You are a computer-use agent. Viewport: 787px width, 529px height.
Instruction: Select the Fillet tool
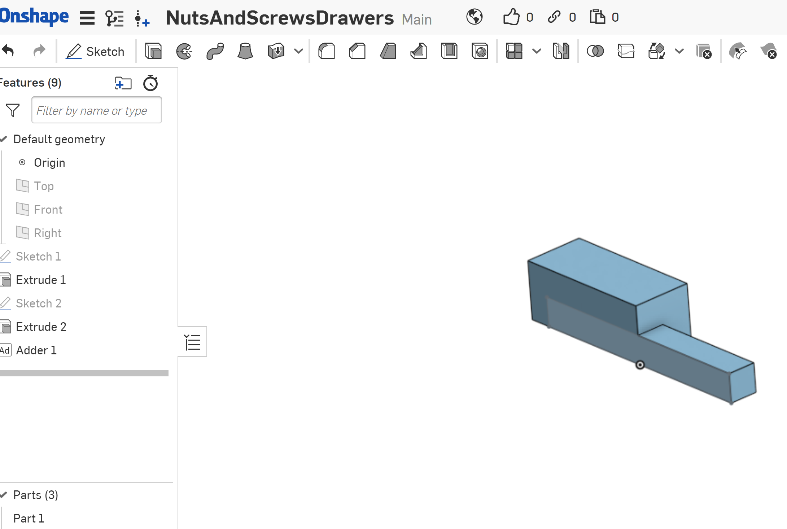[327, 51]
